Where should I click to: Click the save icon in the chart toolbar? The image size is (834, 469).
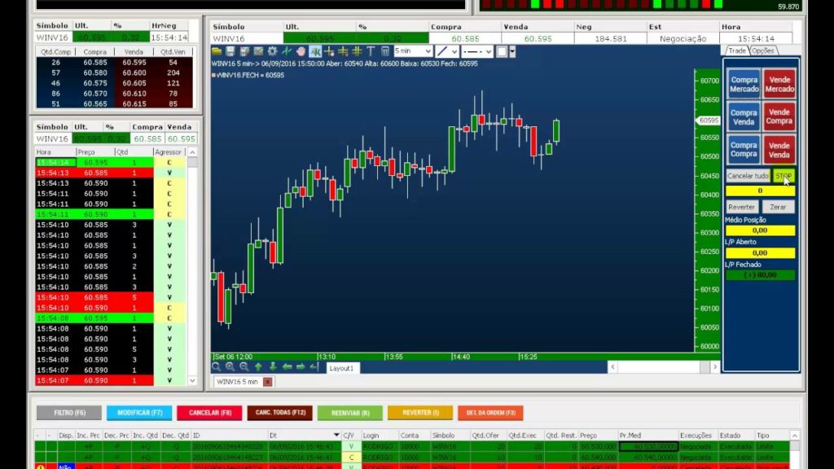click(231, 53)
